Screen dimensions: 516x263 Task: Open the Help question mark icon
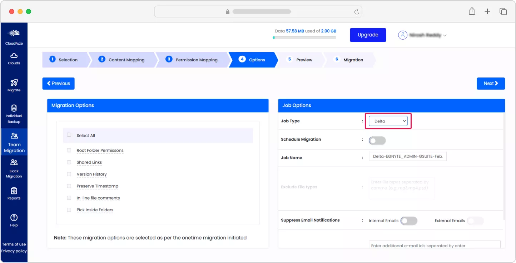14,217
